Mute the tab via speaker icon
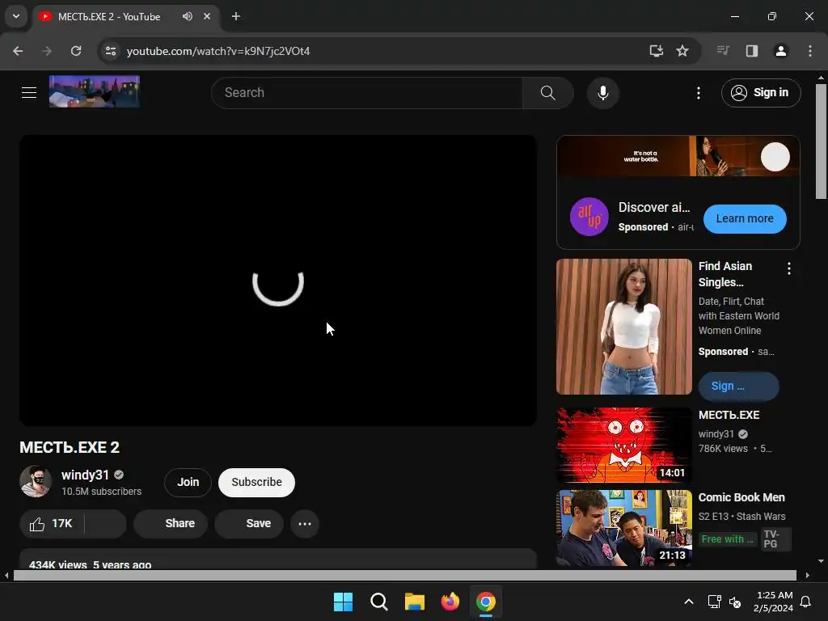Image resolution: width=828 pixels, height=621 pixels. pos(188,16)
